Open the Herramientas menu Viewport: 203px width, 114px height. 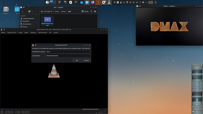coord(43,33)
